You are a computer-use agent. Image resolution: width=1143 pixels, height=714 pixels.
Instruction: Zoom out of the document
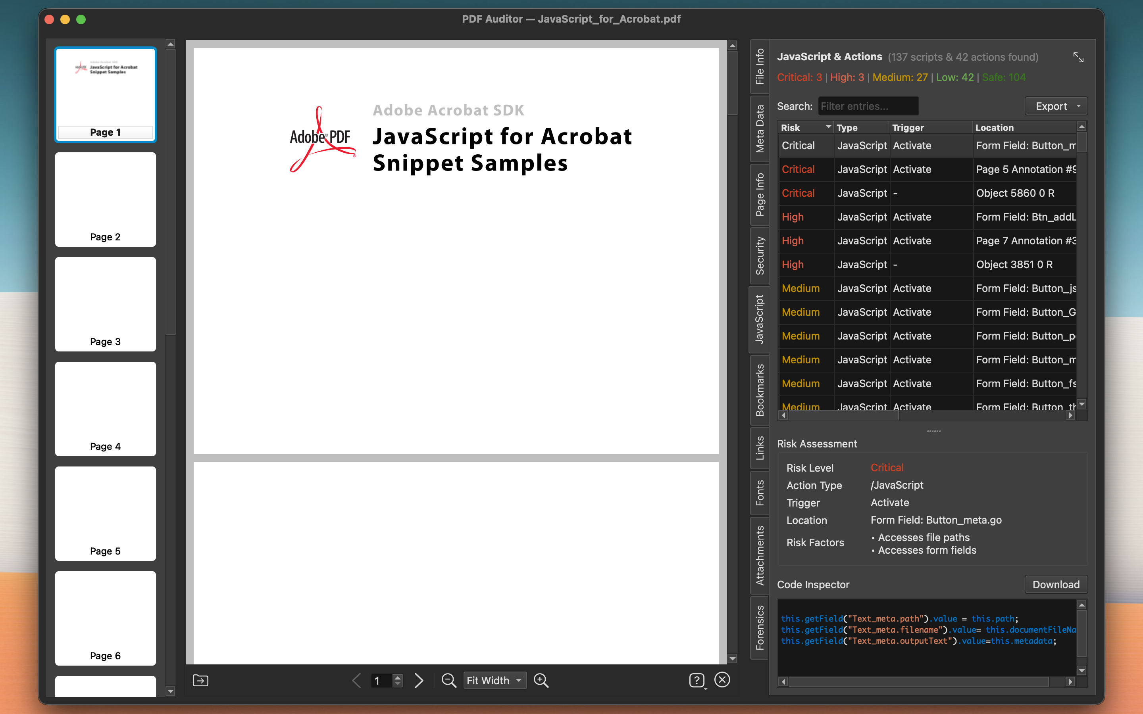[448, 680]
